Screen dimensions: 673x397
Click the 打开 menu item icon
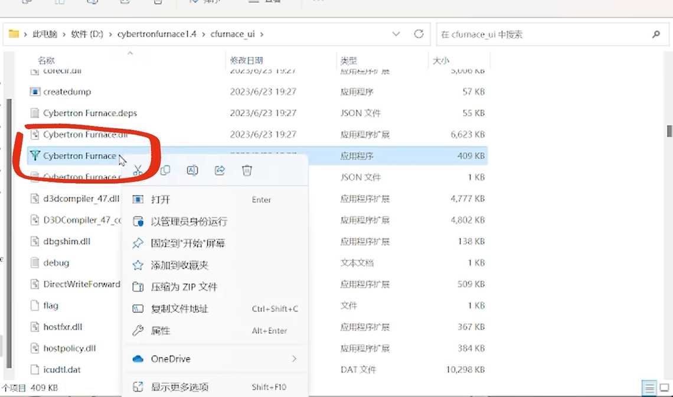(x=138, y=199)
